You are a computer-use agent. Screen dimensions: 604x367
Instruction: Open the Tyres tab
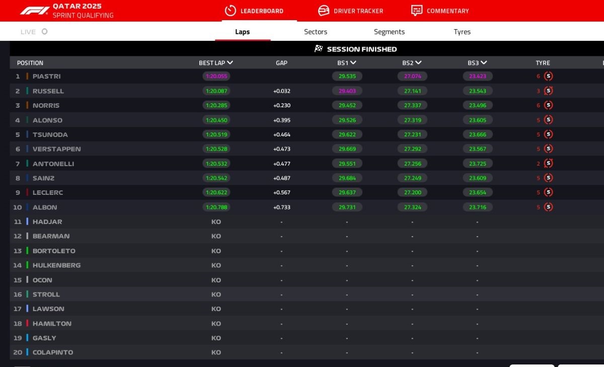(x=462, y=32)
